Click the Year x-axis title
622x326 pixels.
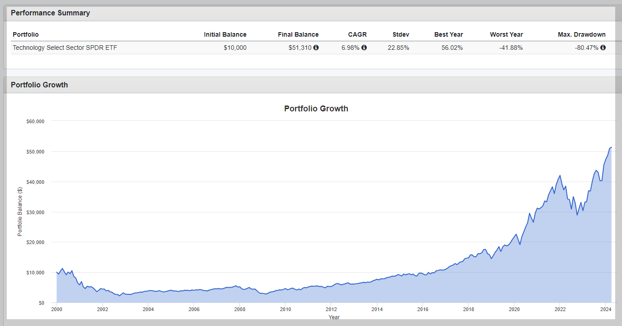(334, 317)
